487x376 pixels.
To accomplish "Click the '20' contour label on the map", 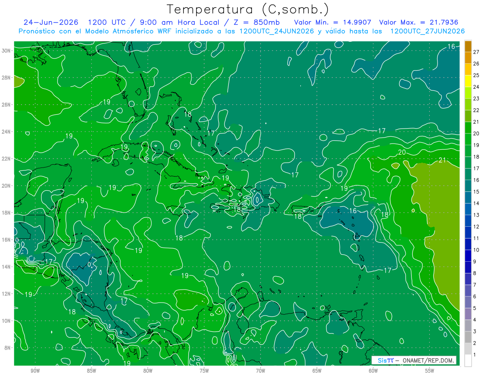I will point(402,152).
